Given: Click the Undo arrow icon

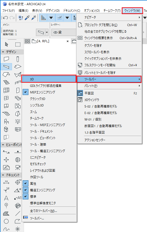Looking at the screenshot, I should [x=5, y=18].
